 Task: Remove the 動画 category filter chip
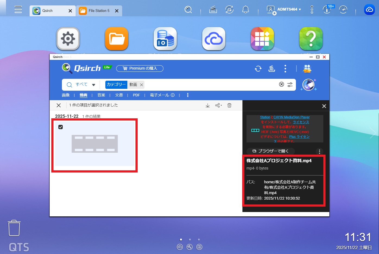click(x=141, y=85)
